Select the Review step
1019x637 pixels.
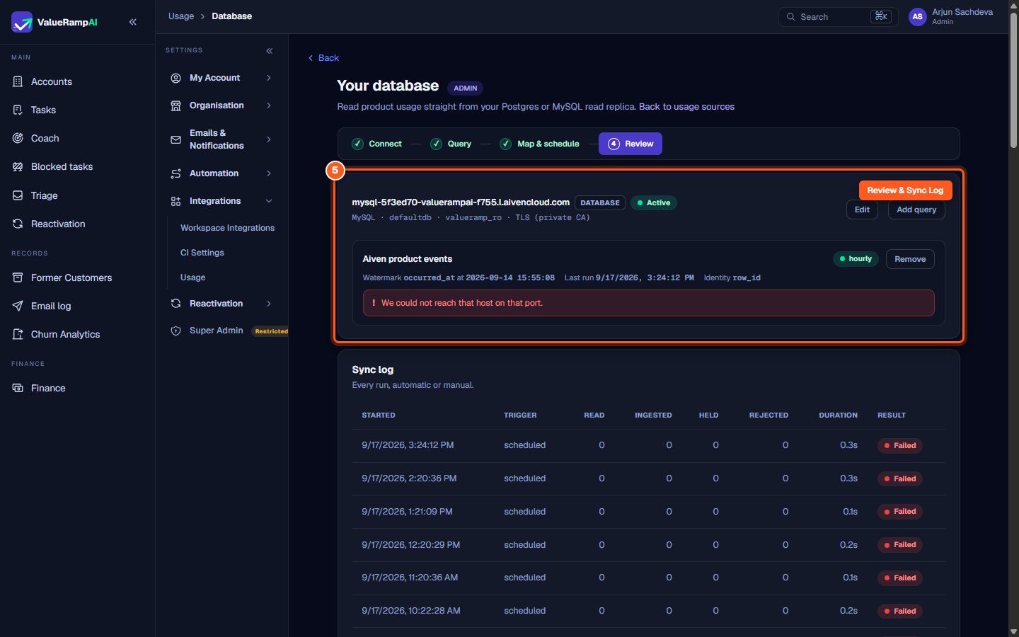[x=631, y=144]
